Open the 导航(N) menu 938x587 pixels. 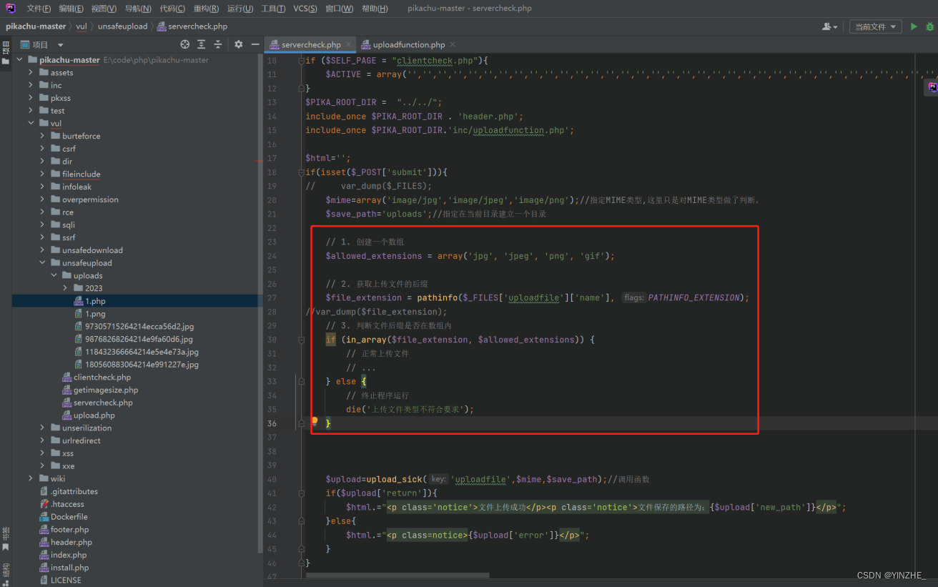coord(138,9)
